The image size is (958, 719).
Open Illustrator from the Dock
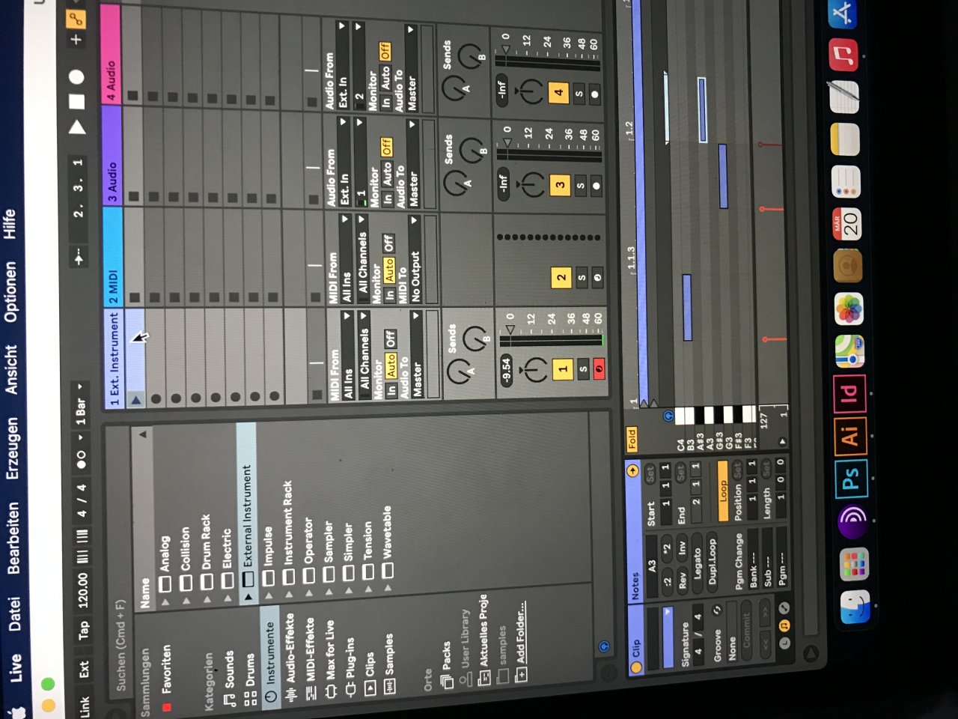coord(850,435)
